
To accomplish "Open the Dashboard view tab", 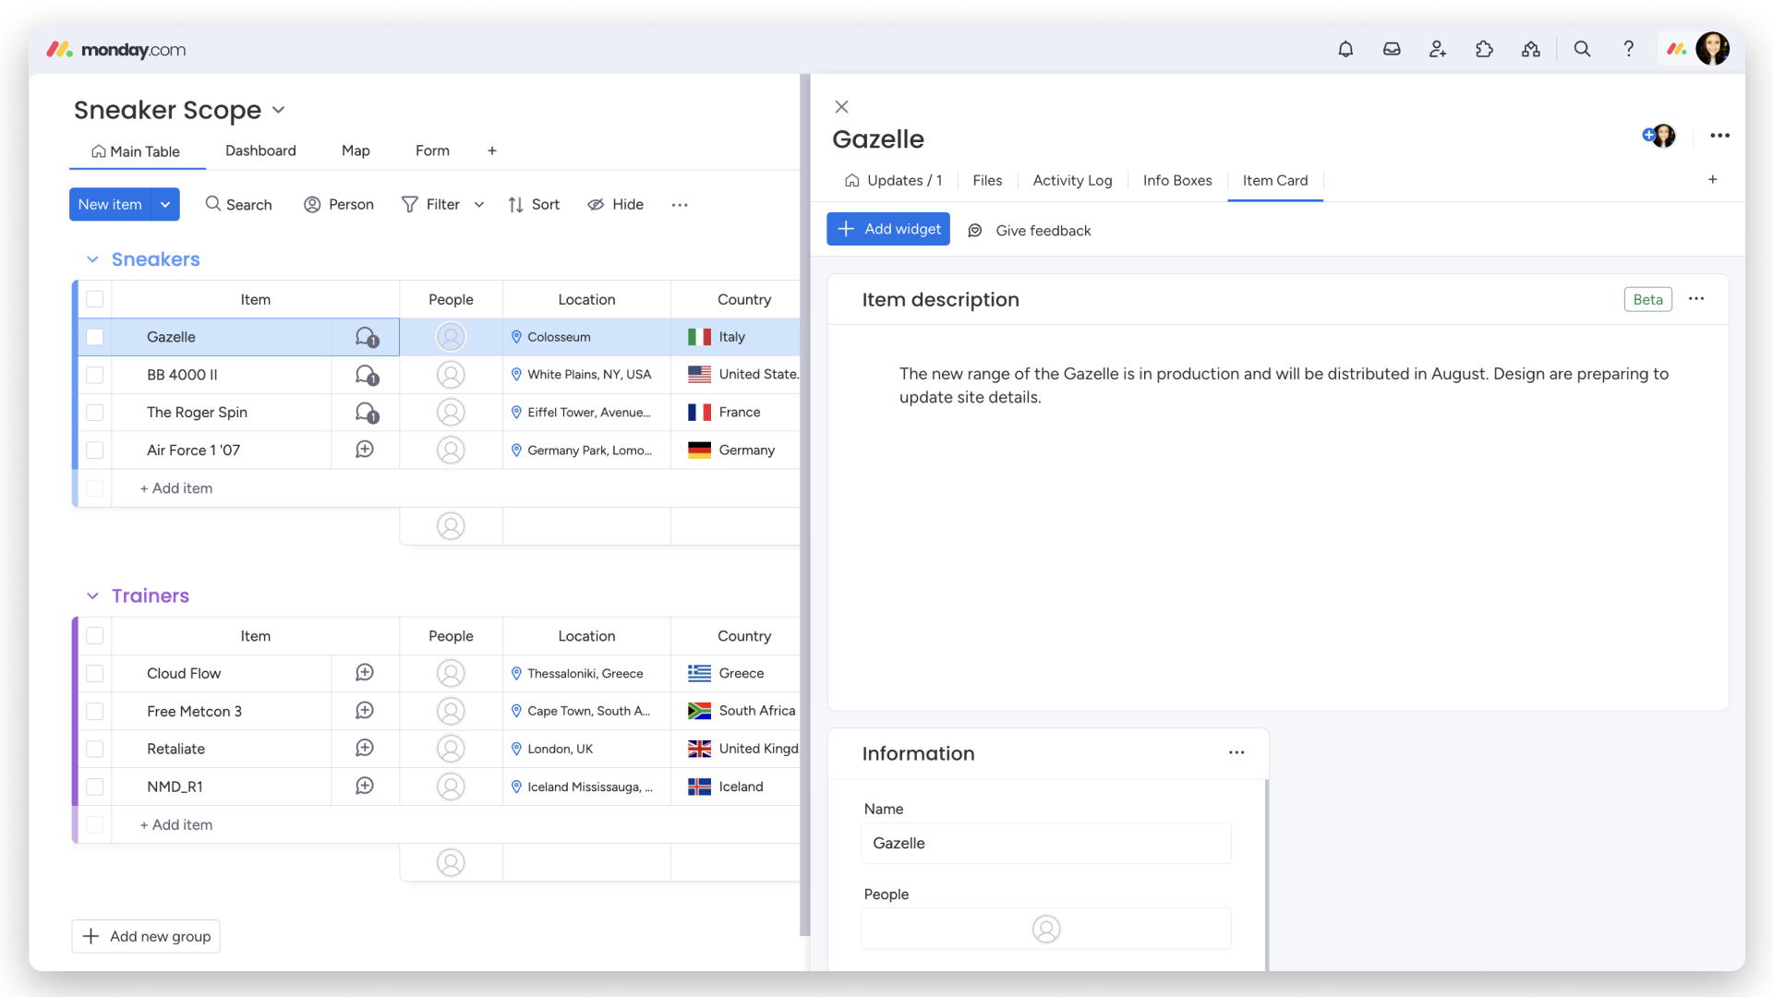I will coord(260,150).
